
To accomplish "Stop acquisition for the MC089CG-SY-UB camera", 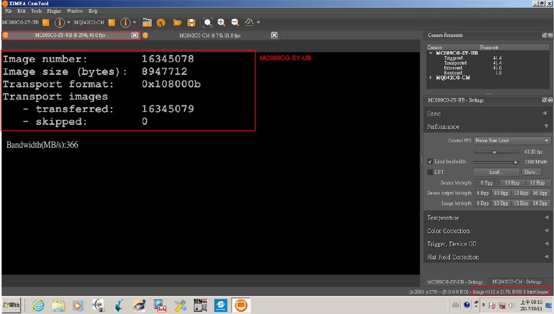I will [46, 23].
